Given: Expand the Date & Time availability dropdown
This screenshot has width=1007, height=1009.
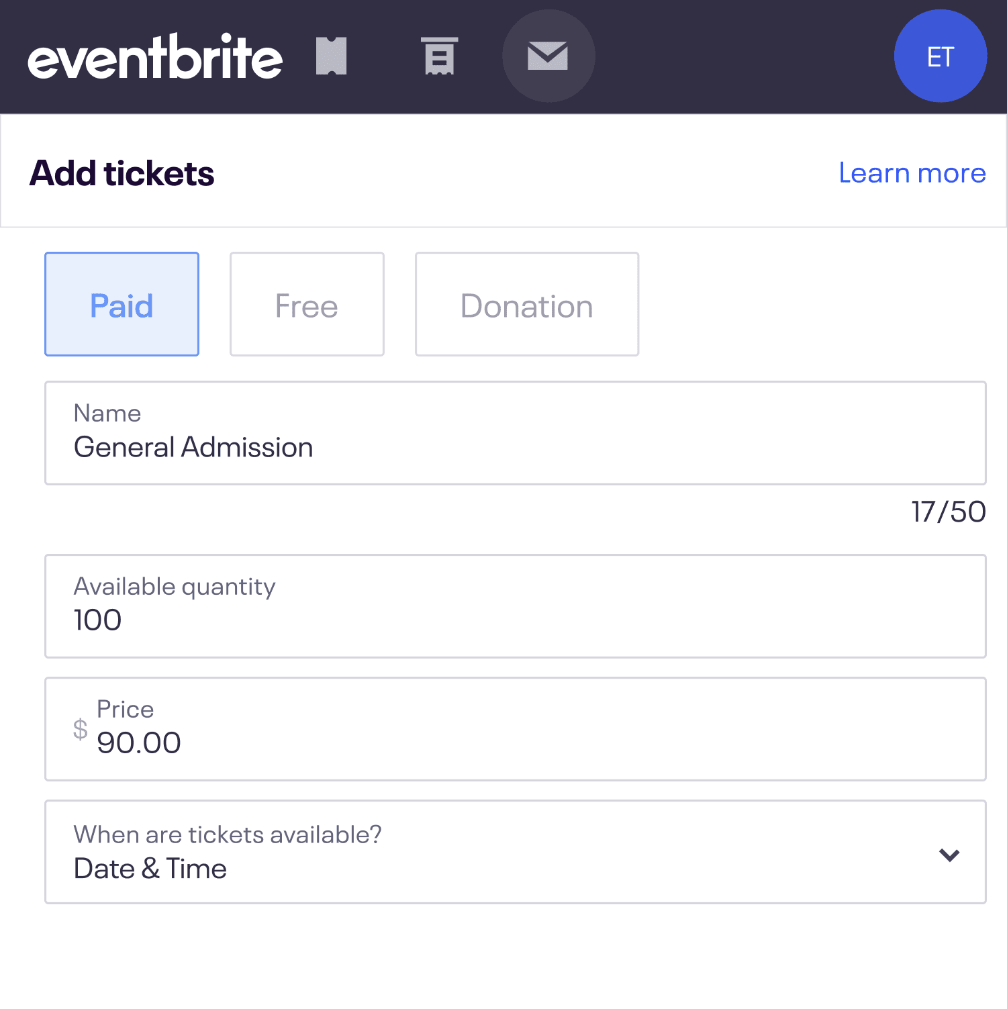Looking at the screenshot, I should 514,853.
